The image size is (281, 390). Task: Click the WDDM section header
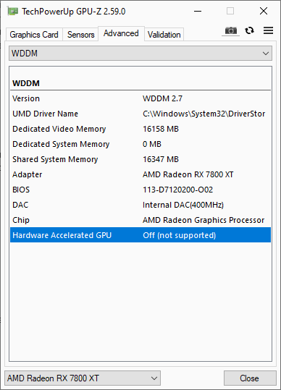tap(26, 83)
